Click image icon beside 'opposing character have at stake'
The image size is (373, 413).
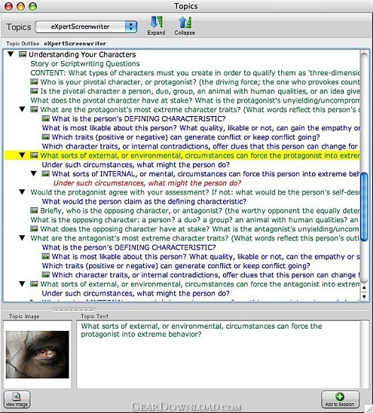point(34,229)
